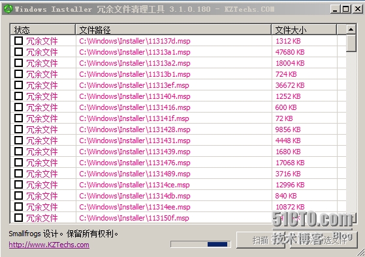Screen dimensions: 365x257
Task: Click the size value 3716 KB
Action: point(288,174)
